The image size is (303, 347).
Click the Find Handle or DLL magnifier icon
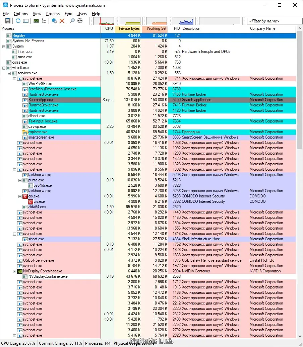72,21
